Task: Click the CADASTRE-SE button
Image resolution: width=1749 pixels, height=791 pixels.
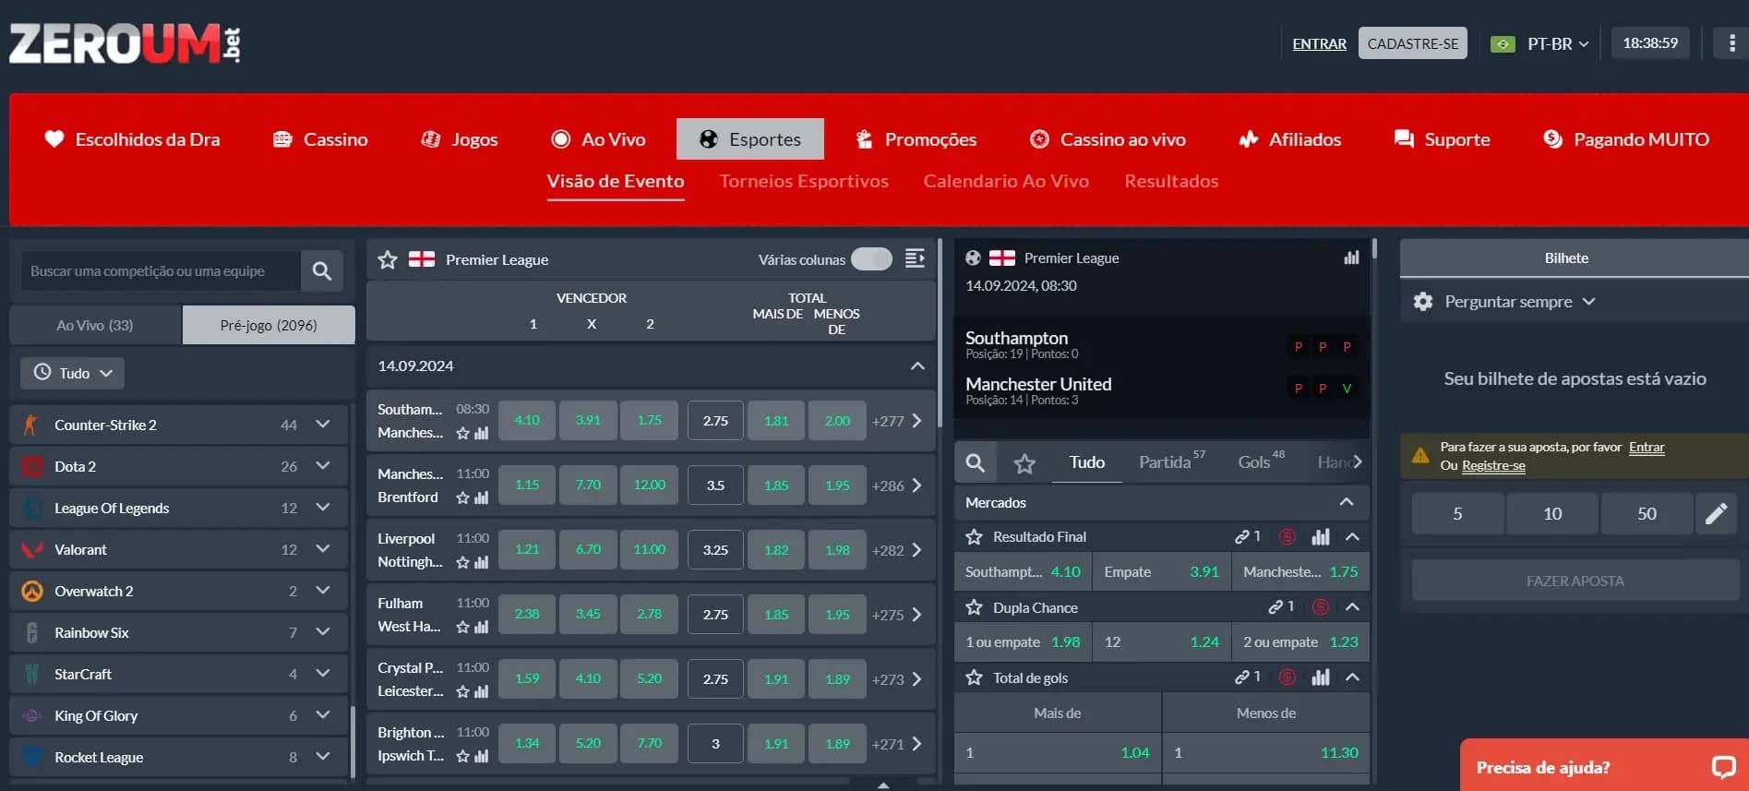Action: coord(1412,43)
